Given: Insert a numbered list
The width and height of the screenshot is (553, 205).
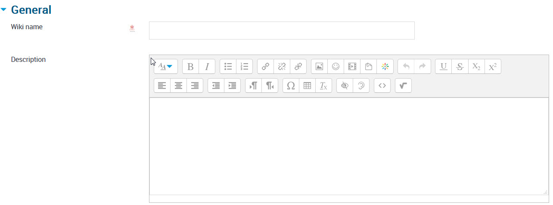Looking at the screenshot, I should [245, 67].
